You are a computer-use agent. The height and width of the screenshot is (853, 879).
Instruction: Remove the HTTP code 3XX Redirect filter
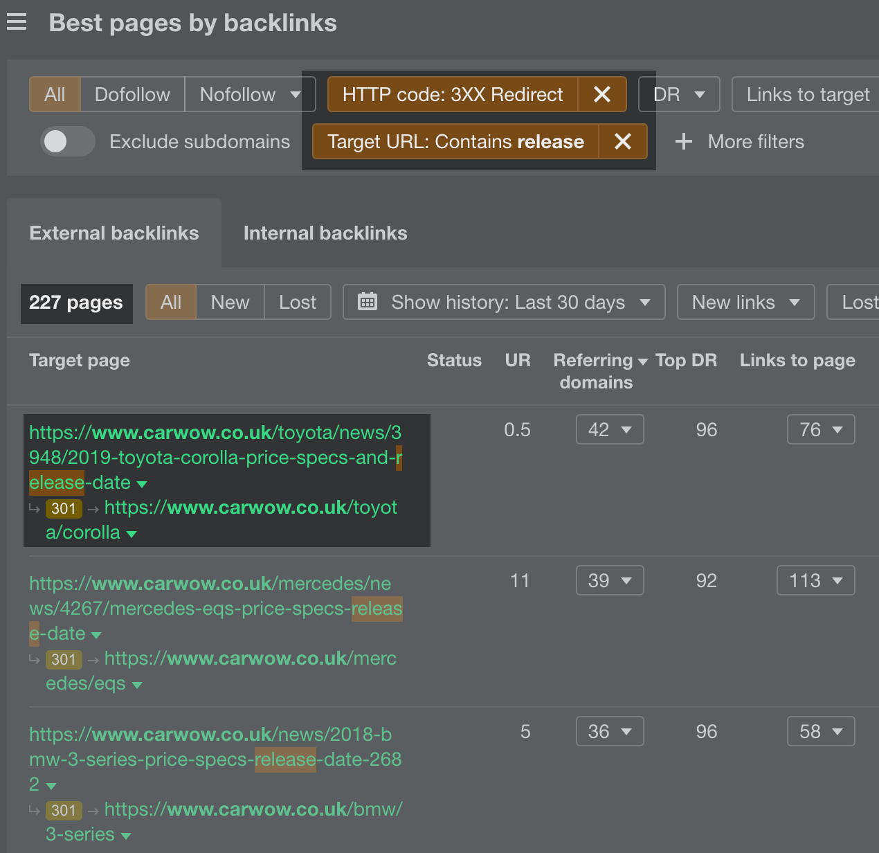point(601,94)
